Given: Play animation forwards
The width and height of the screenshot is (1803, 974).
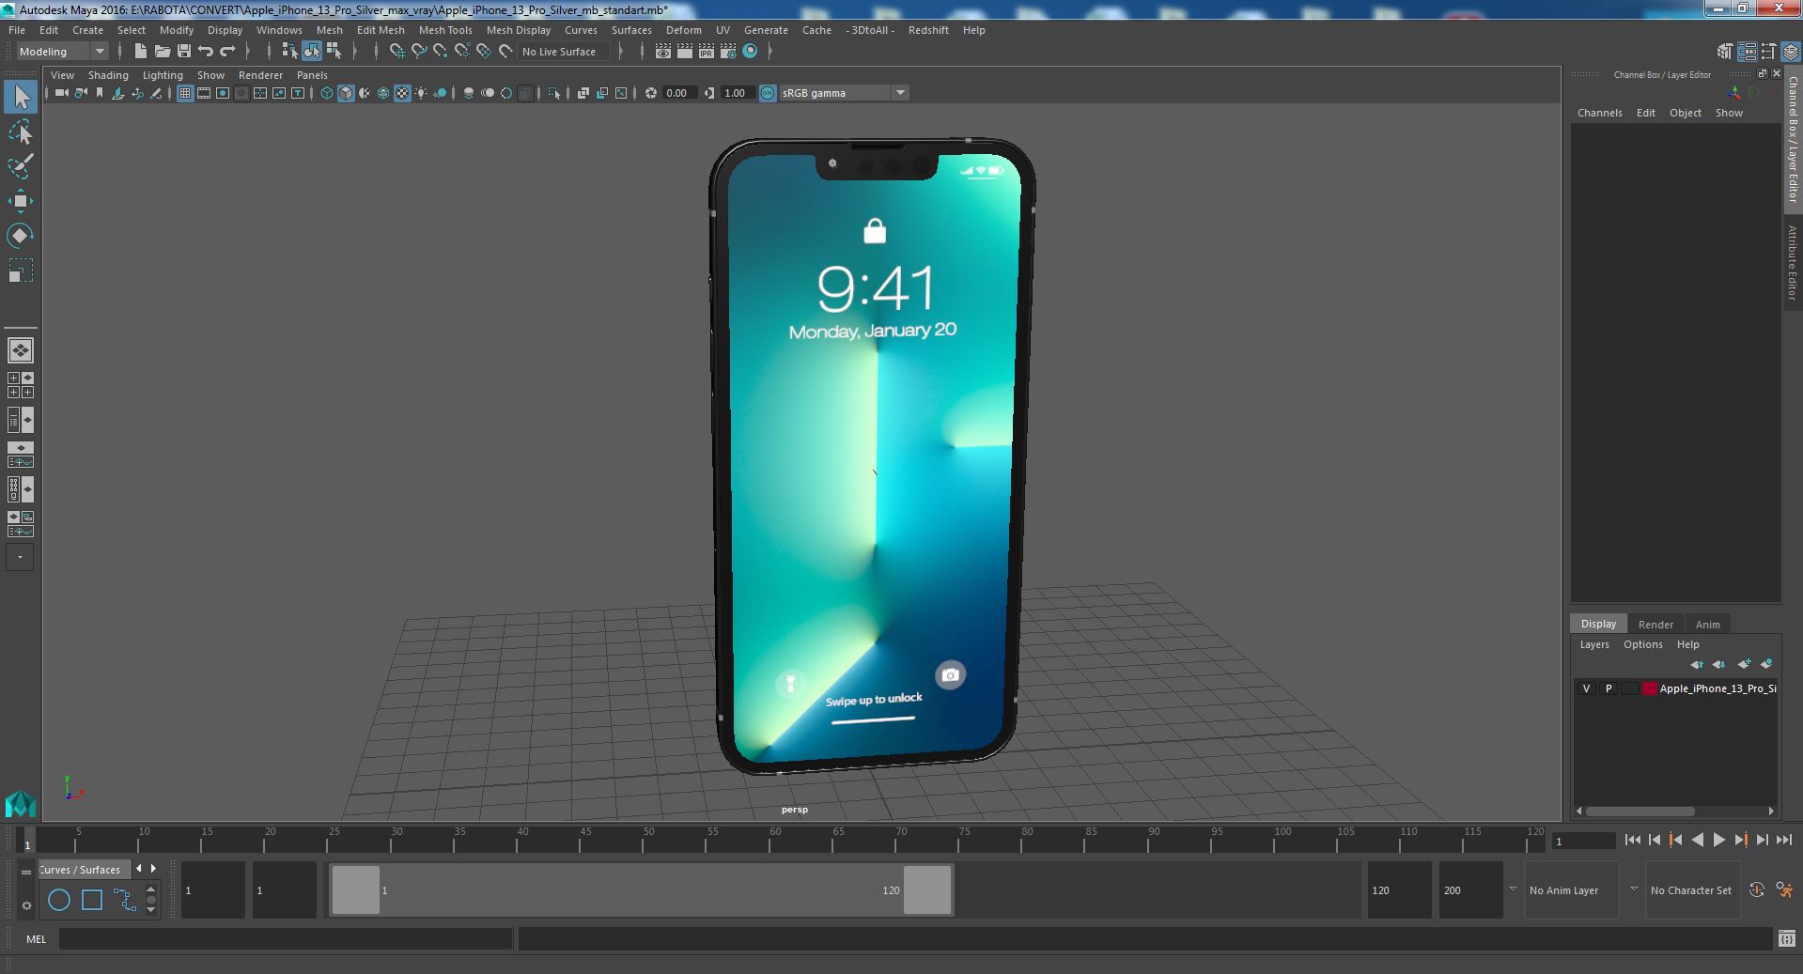Looking at the screenshot, I should [x=1718, y=841].
